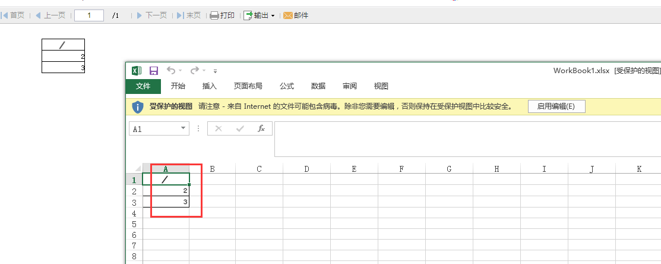The height and width of the screenshot is (264, 661).
Task: Switch to the 公式 (Formulas) tab
Action: (287, 86)
